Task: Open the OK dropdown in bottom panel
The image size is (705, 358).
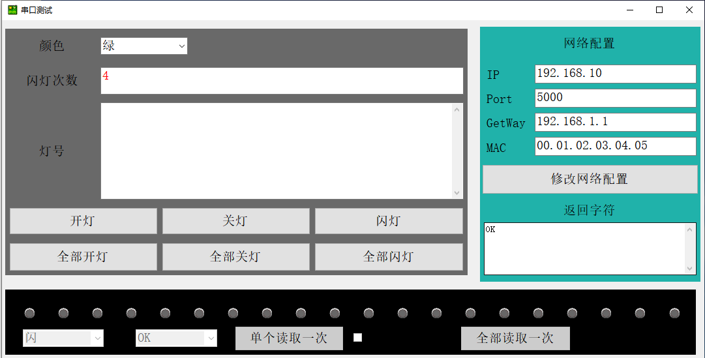Action: 176,338
